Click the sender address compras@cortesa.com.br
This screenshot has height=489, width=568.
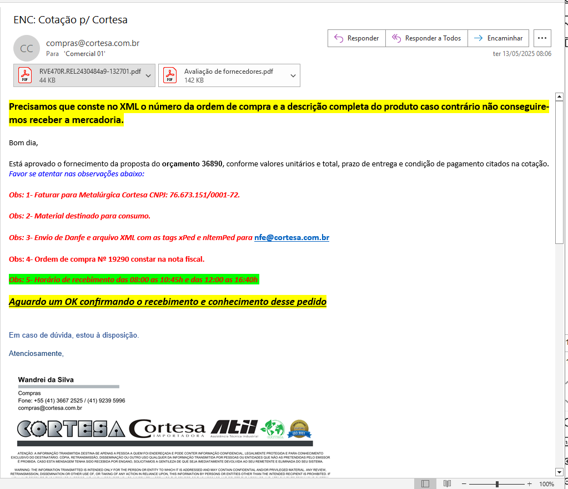(x=93, y=43)
